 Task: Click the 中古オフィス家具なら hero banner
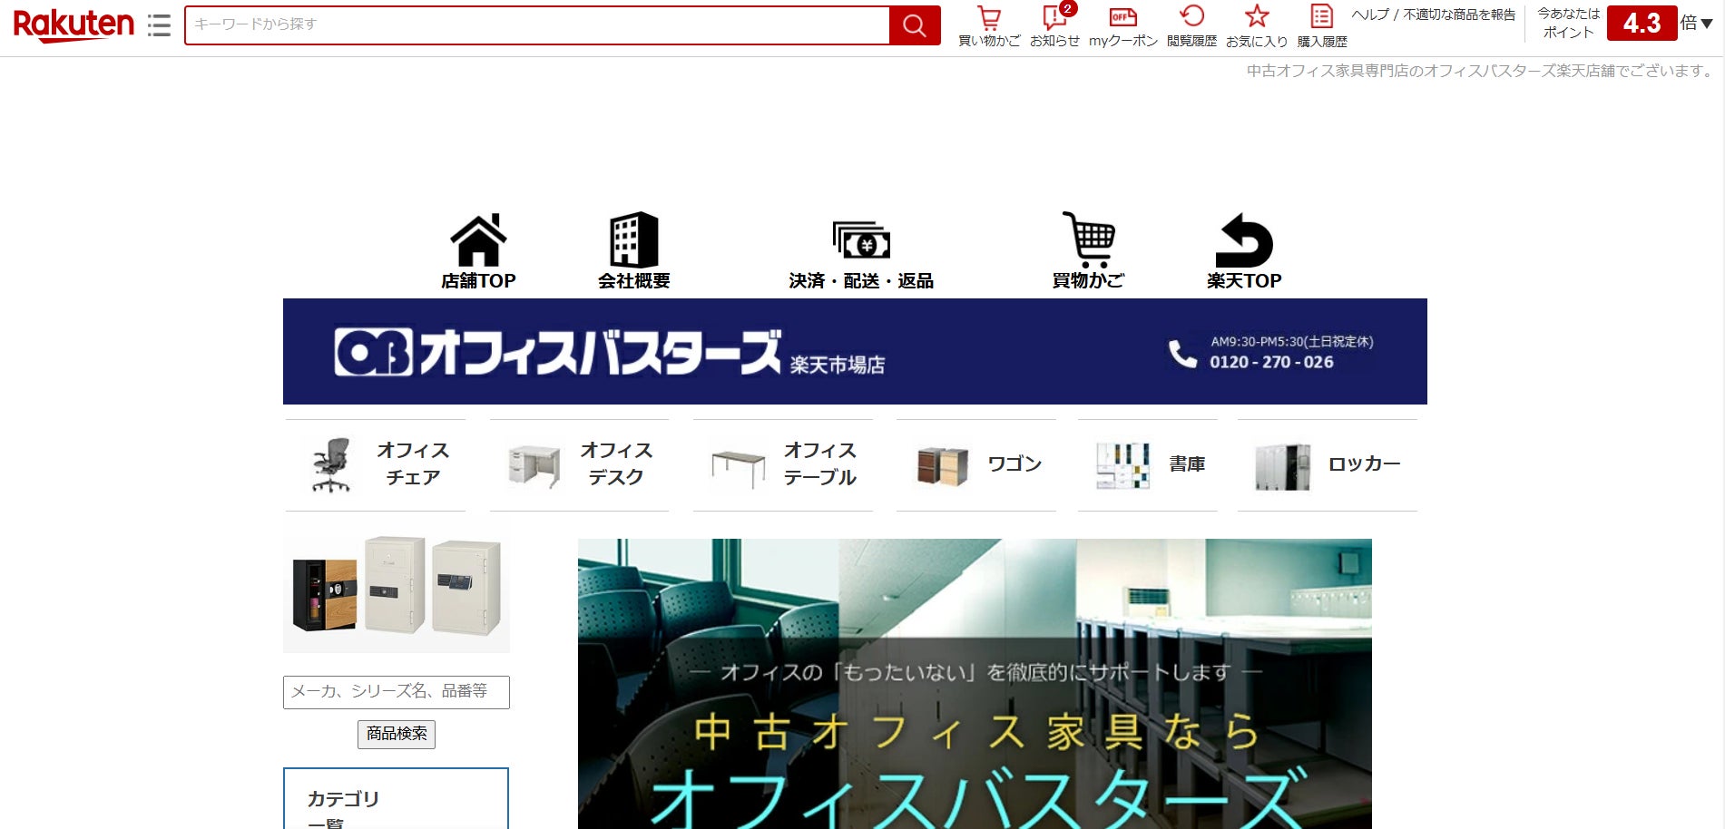(975, 684)
